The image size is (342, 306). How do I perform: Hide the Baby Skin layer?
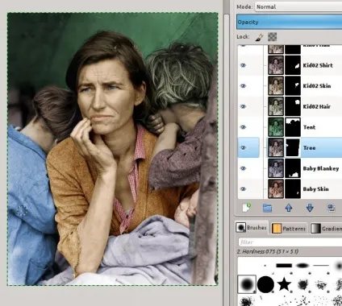pyautogui.click(x=244, y=189)
